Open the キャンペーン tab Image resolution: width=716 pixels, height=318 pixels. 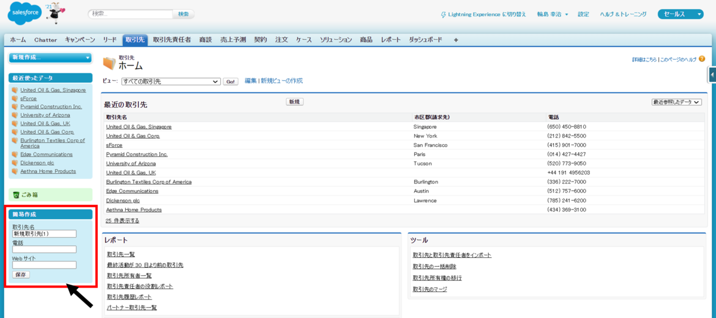[80, 40]
